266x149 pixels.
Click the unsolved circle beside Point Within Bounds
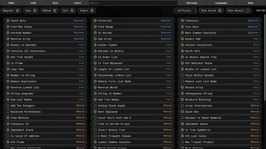click(x=182, y=75)
